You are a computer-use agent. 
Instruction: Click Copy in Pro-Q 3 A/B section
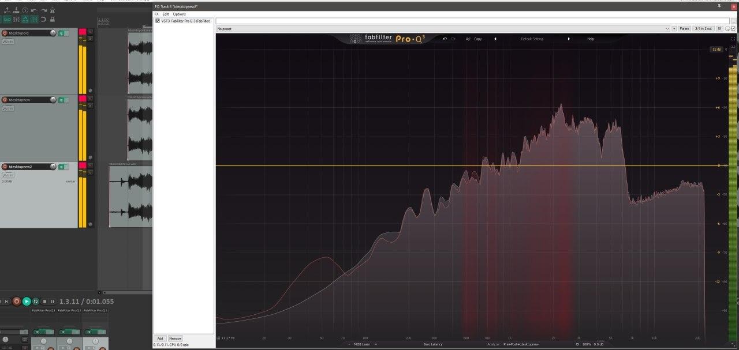(x=478, y=39)
